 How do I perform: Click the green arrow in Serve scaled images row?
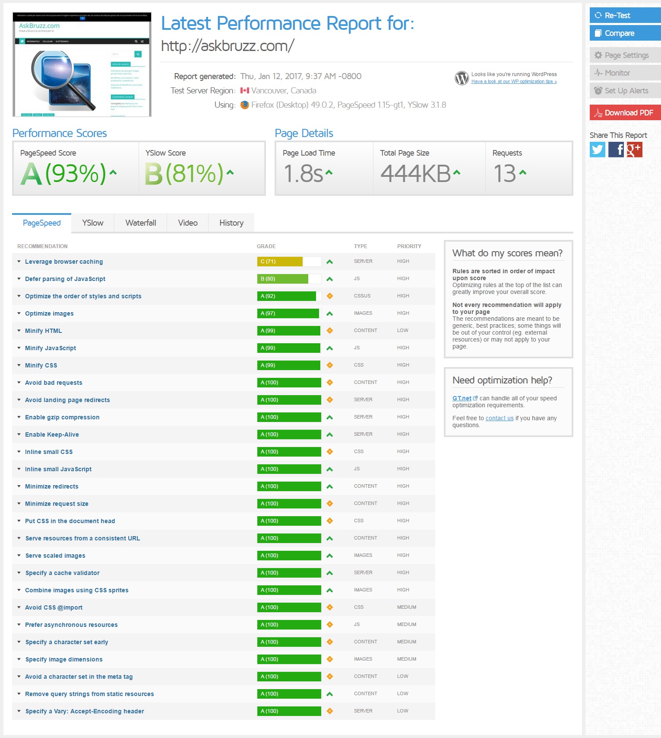pyautogui.click(x=330, y=556)
